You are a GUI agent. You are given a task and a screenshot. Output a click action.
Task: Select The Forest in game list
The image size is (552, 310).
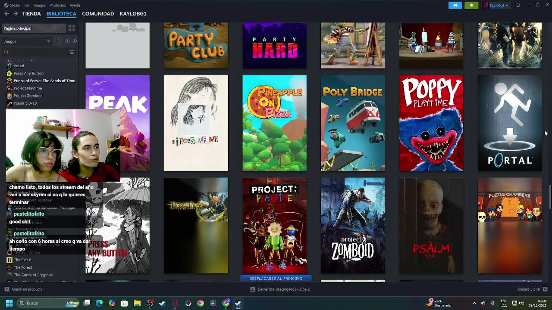23,267
